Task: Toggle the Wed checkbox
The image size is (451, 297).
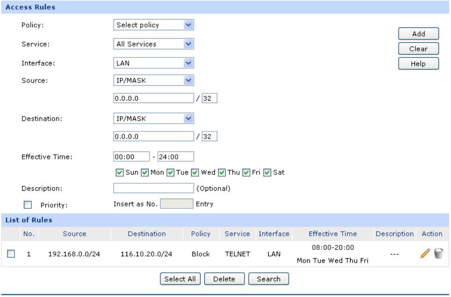Action: click(195, 173)
